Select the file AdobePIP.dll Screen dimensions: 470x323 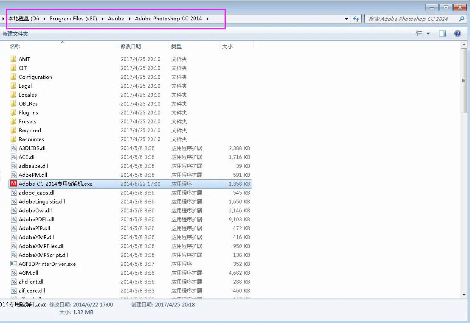tap(34, 228)
